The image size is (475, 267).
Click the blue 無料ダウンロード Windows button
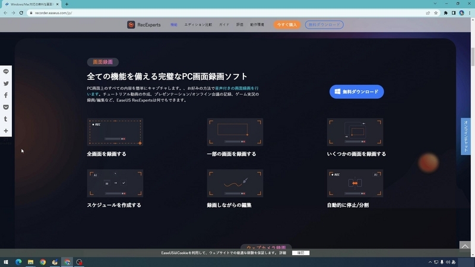point(357,92)
